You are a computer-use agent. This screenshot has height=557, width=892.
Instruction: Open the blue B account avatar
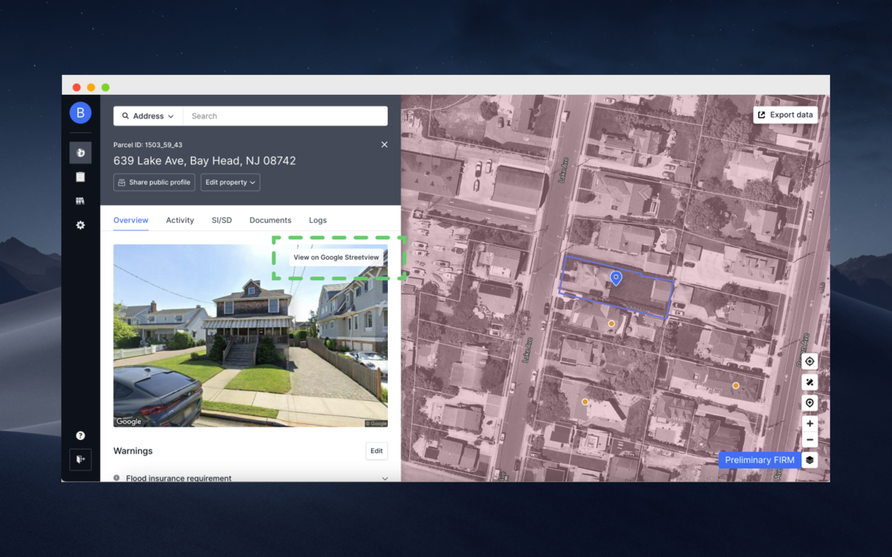(x=80, y=112)
